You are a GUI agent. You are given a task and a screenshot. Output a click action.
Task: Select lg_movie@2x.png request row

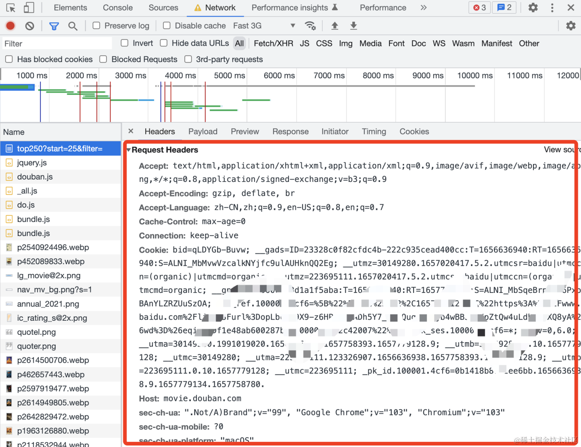(x=61, y=276)
